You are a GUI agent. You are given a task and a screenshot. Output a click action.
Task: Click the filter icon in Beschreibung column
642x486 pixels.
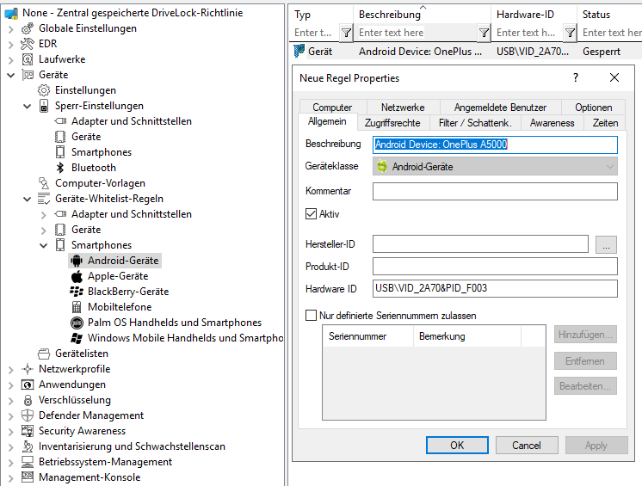pos(484,33)
